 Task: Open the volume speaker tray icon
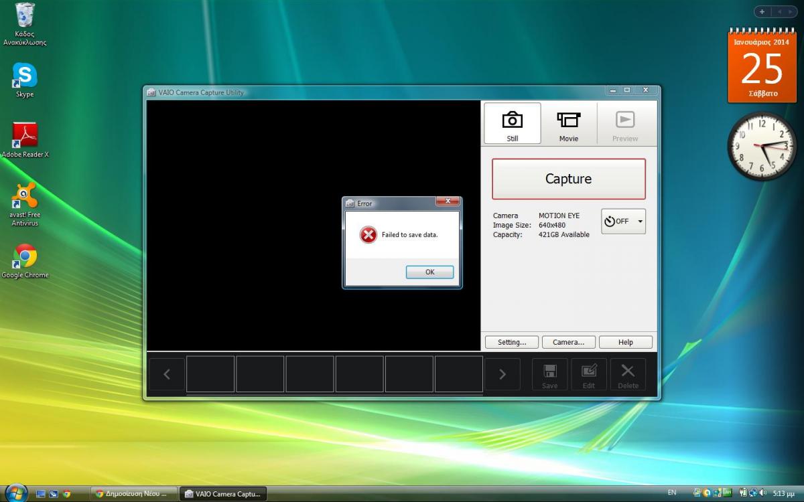coord(764,493)
